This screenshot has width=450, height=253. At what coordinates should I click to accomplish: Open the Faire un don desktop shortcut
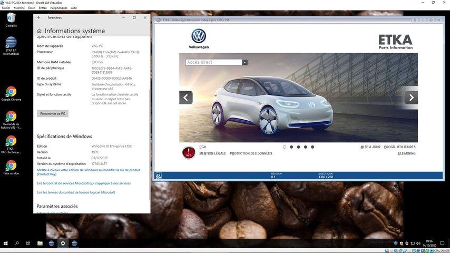[x=11, y=168]
